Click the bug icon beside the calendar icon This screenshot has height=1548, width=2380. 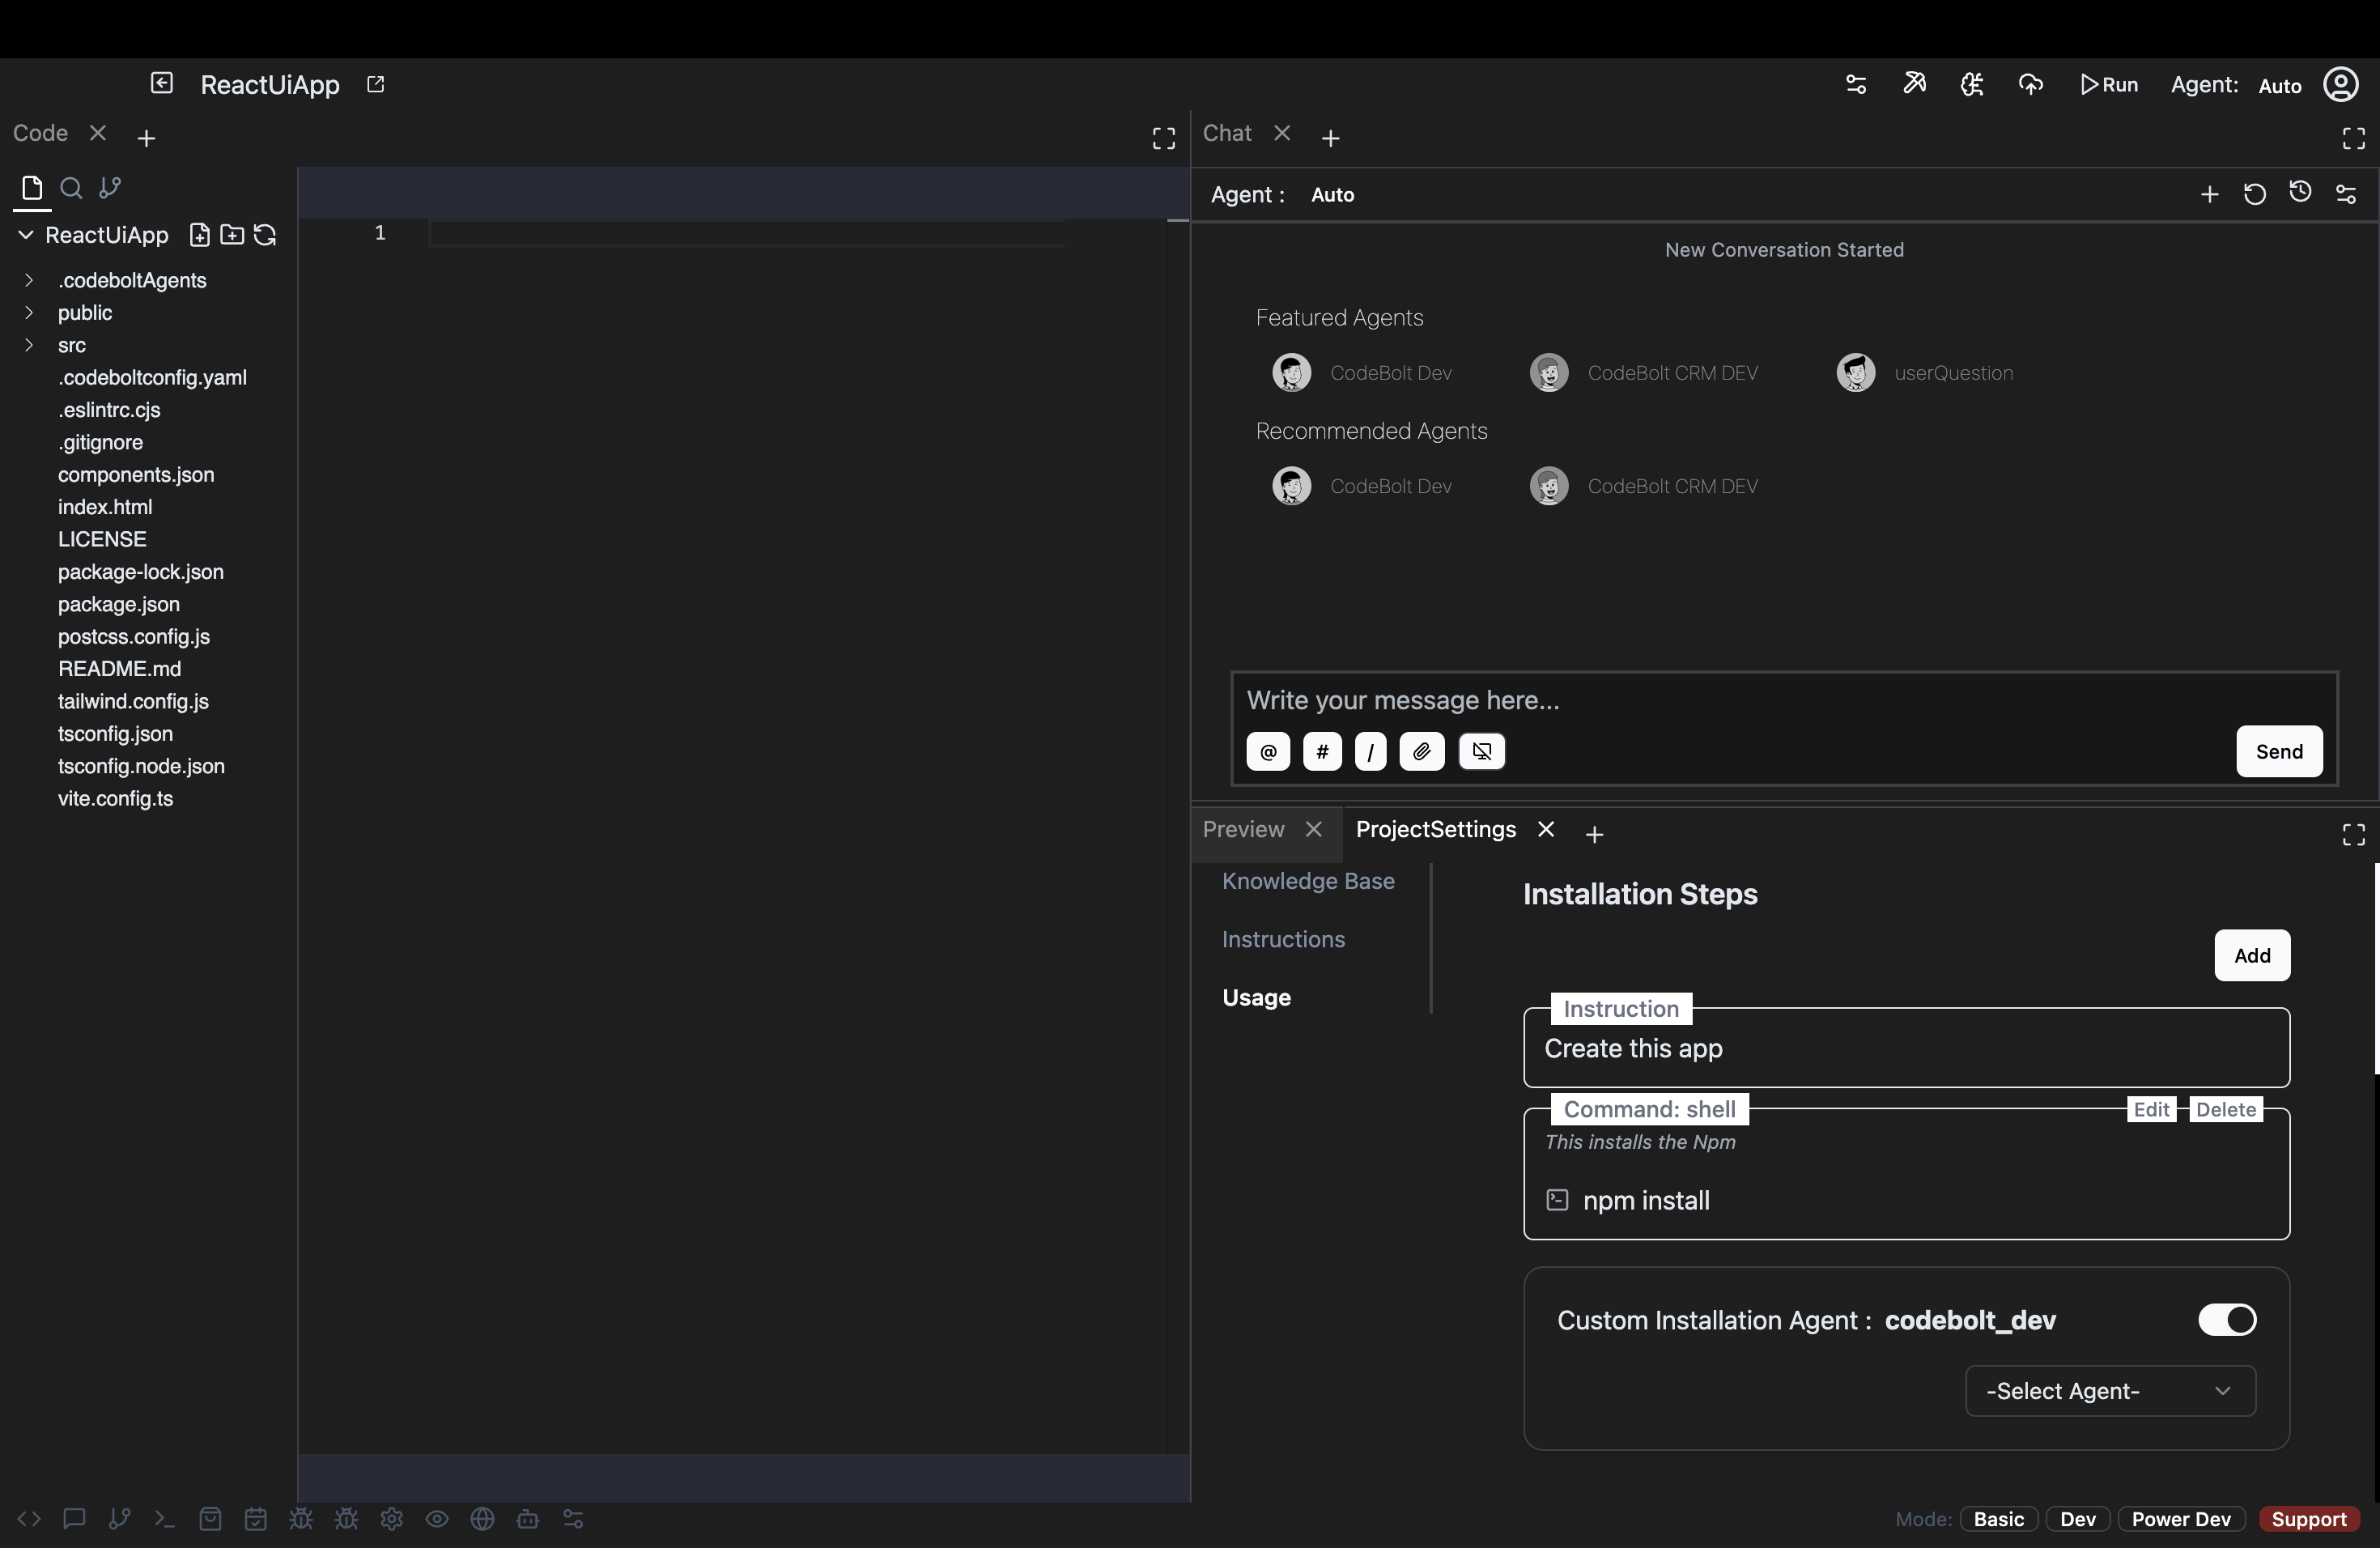pyautogui.click(x=301, y=1519)
